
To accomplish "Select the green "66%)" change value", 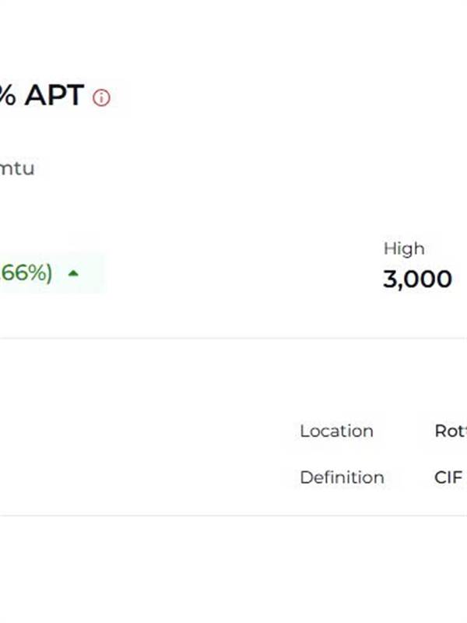I will click(x=26, y=273).
